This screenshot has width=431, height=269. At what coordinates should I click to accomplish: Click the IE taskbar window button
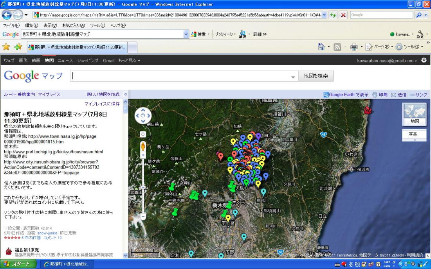66,264
